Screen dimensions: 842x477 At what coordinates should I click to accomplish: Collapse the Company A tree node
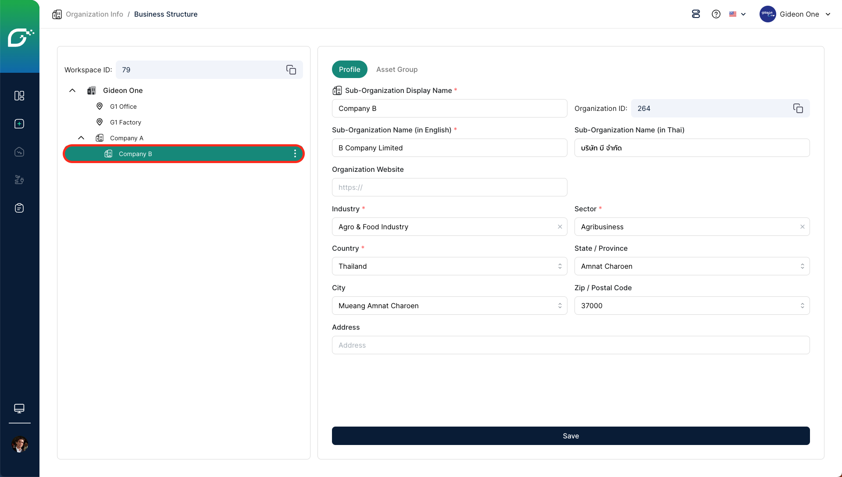81,138
